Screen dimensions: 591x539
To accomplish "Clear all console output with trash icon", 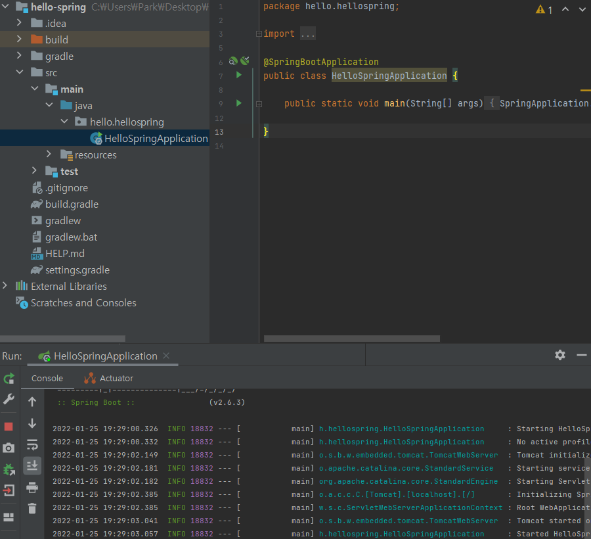I will coord(32,509).
